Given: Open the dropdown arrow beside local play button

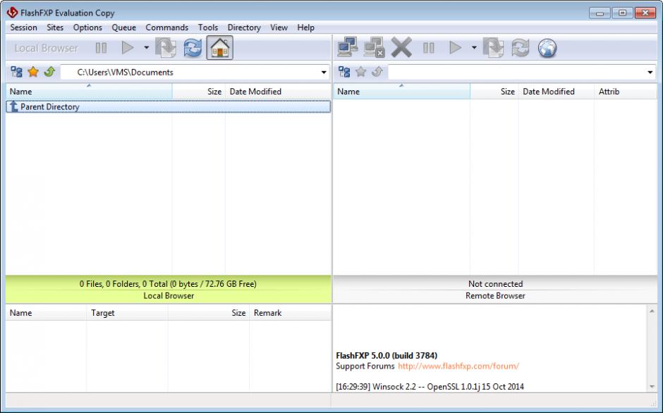Looking at the screenshot, I should coord(146,48).
